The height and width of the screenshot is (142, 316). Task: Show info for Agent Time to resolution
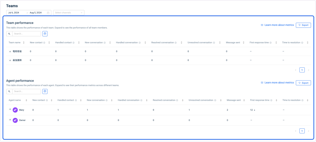click(303, 100)
